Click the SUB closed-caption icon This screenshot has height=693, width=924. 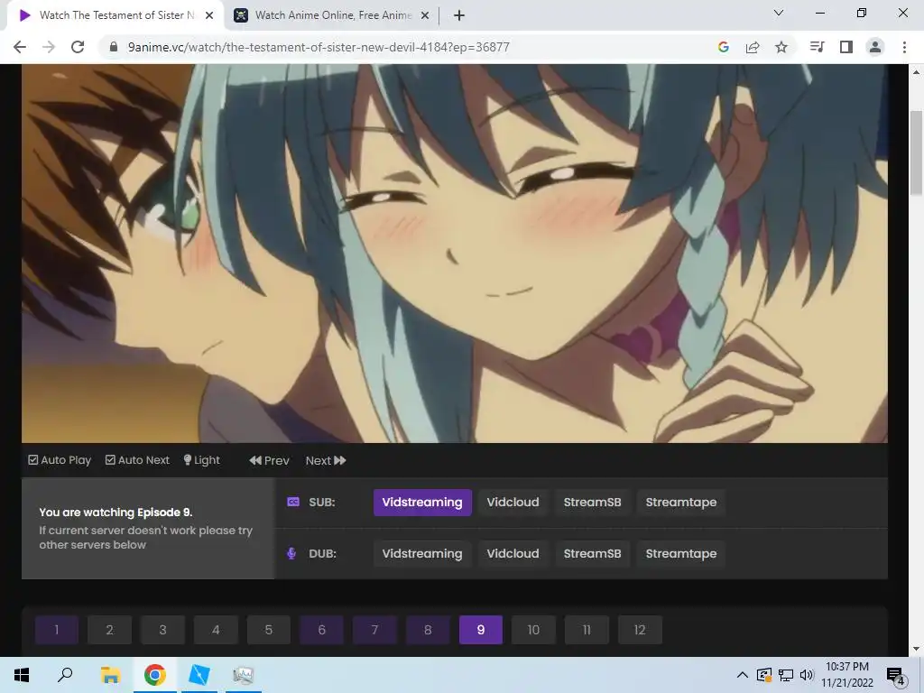coord(293,502)
